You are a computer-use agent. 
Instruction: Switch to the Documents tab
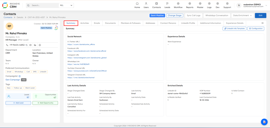click(110, 23)
